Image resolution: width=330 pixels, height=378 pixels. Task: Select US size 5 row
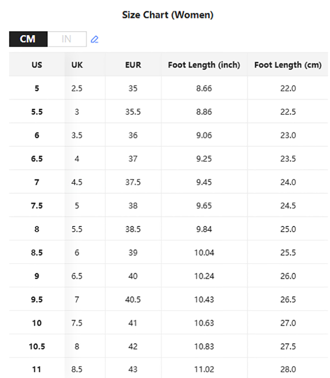pos(37,88)
